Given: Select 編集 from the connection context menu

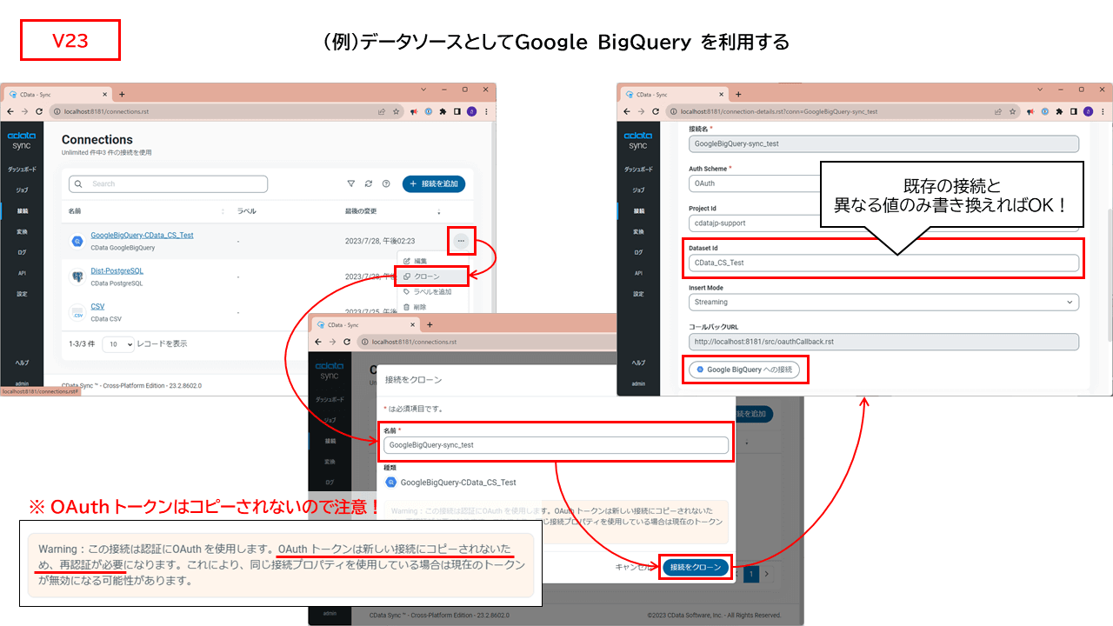Looking at the screenshot, I should (x=419, y=261).
